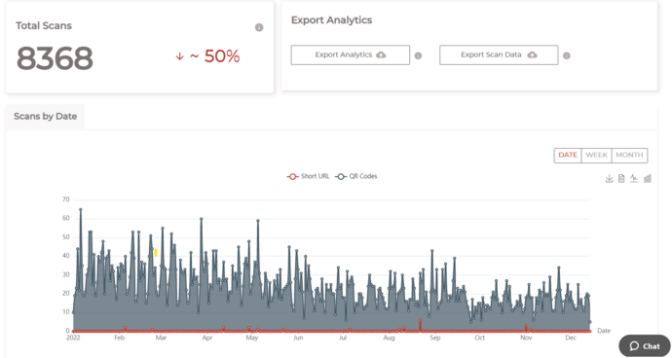Click the yellow marker on the chart
Image resolution: width=672 pixels, height=358 pixels.
tap(156, 253)
